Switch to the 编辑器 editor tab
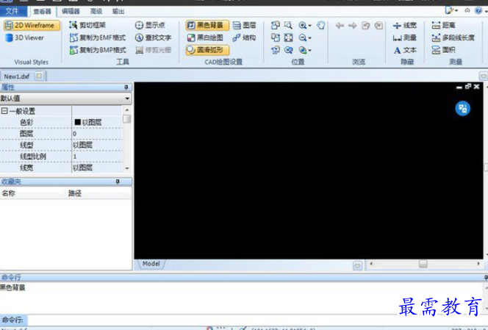This screenshot has width=488, height=330. (71, 12)
